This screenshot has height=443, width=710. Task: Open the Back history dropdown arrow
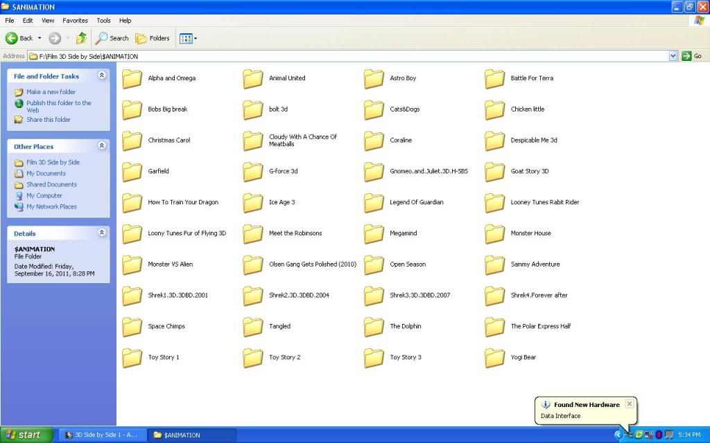[x=40, y=39]
